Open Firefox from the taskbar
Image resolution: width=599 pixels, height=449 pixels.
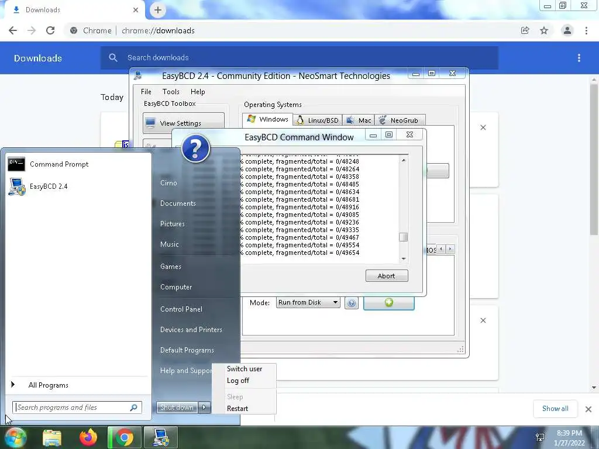point(88,437)
